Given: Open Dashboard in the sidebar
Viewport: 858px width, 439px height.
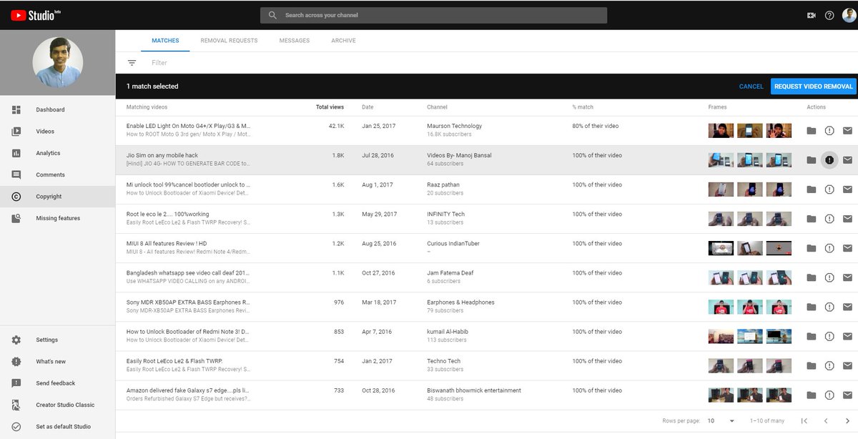Looking at the screenshot, I should [x=57, y=109].
